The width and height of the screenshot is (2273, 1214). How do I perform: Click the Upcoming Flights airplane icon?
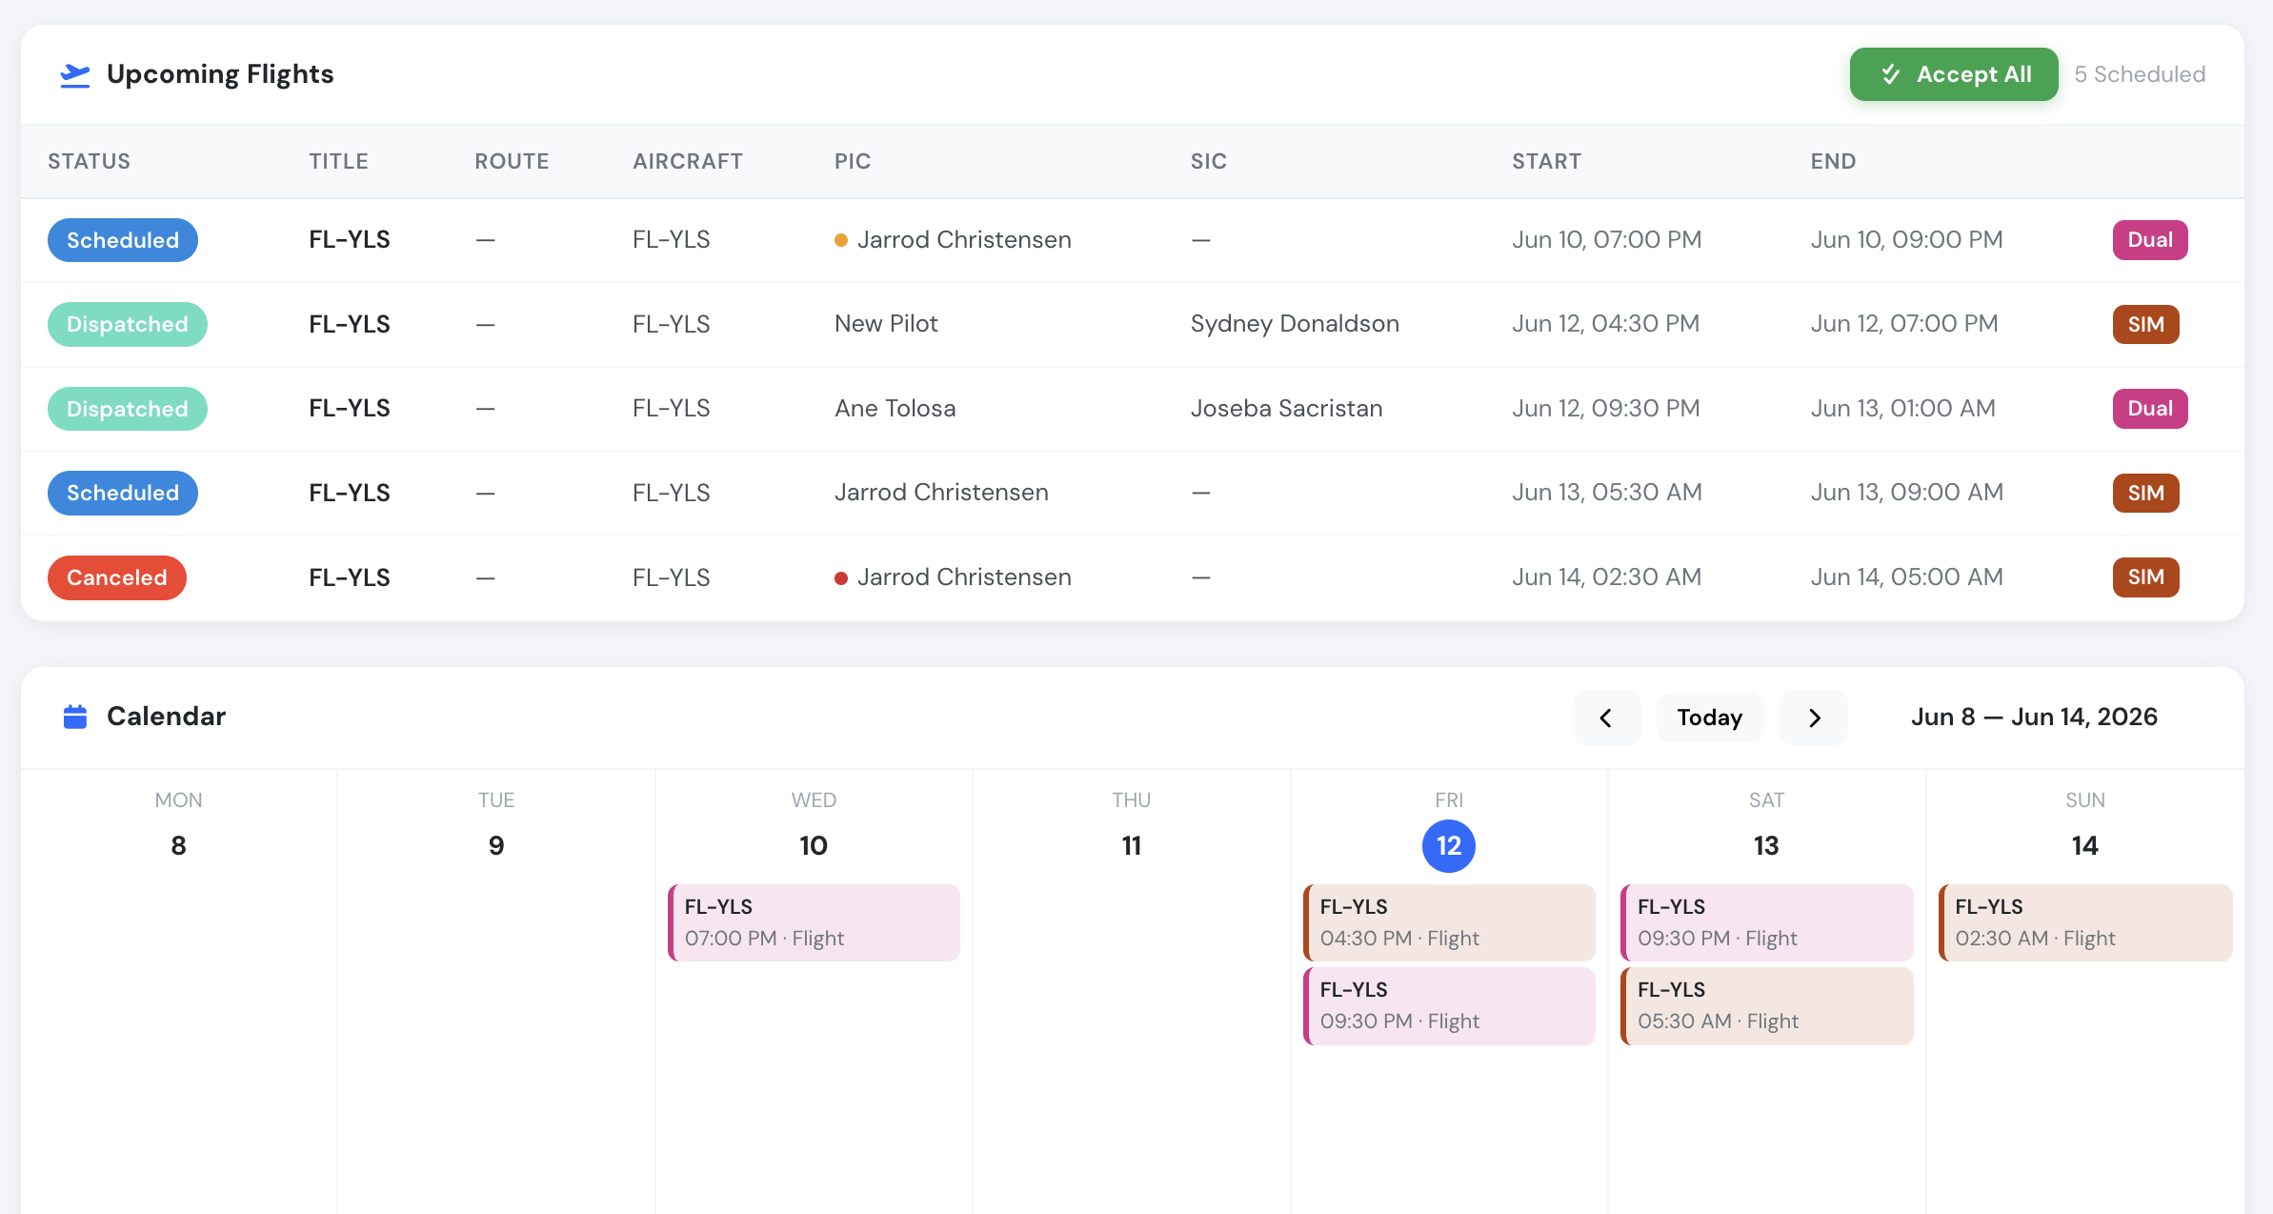74,74
